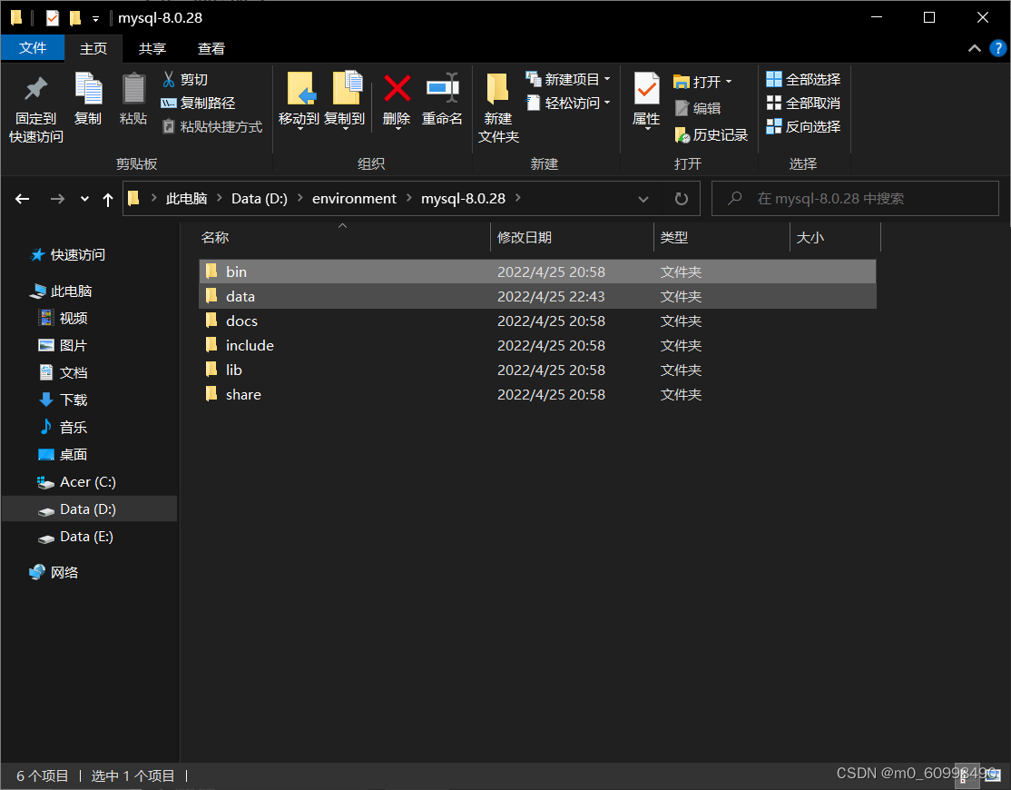1011x790 pixels.
Task: Refresh the current folder view
Action: (681, 199)
